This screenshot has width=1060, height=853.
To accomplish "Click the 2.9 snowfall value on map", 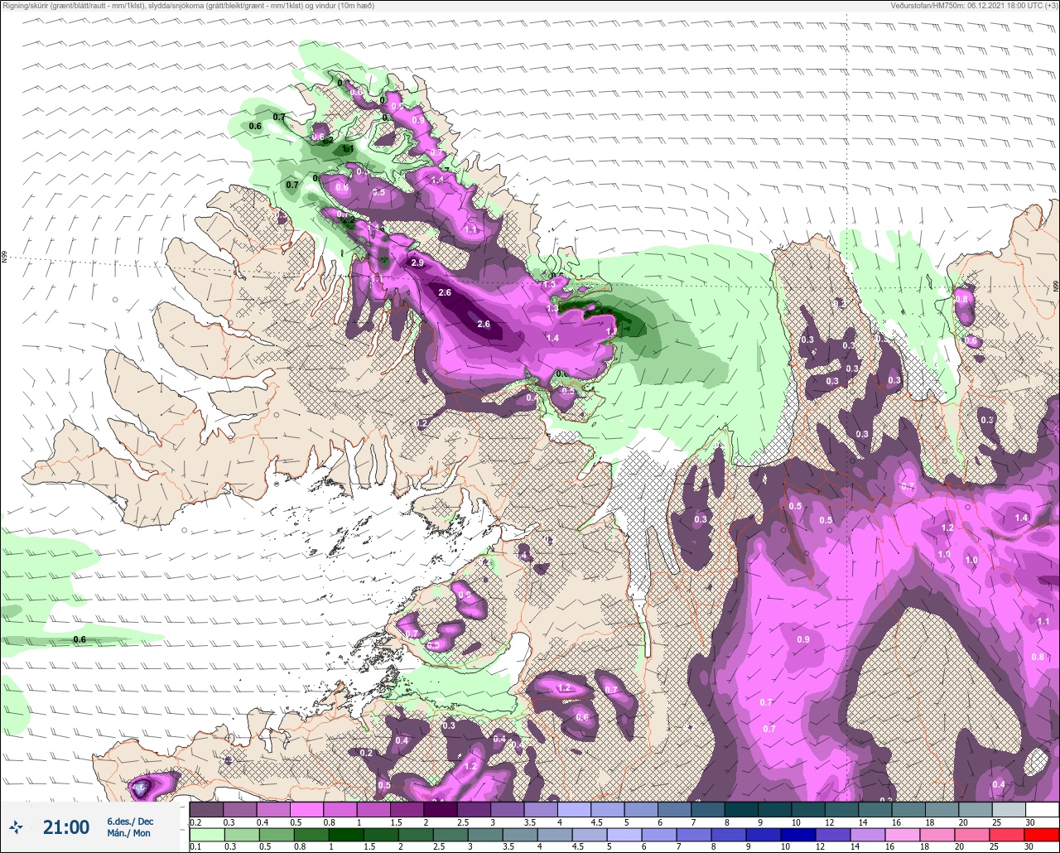I will coord(417,263).
